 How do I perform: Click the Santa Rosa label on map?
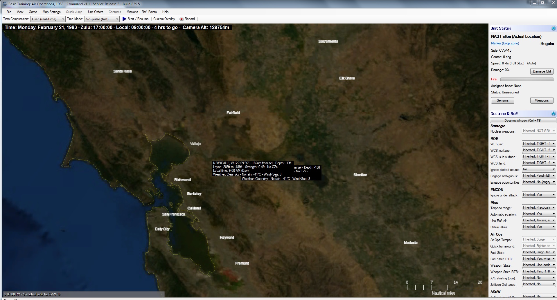122,71
